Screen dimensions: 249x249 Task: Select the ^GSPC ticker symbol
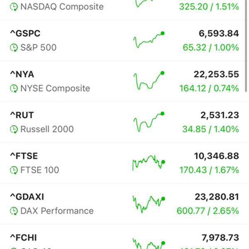click(x=25, y=34)
